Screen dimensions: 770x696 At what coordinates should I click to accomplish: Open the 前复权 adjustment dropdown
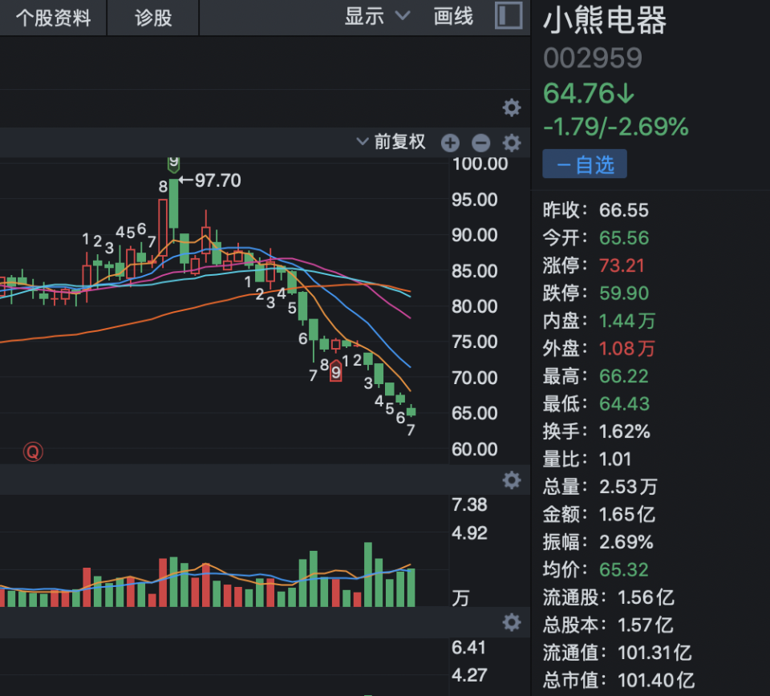[x=391, y=142]
